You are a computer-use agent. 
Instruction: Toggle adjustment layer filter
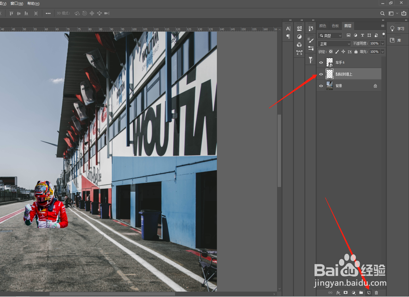pos(355,35)
